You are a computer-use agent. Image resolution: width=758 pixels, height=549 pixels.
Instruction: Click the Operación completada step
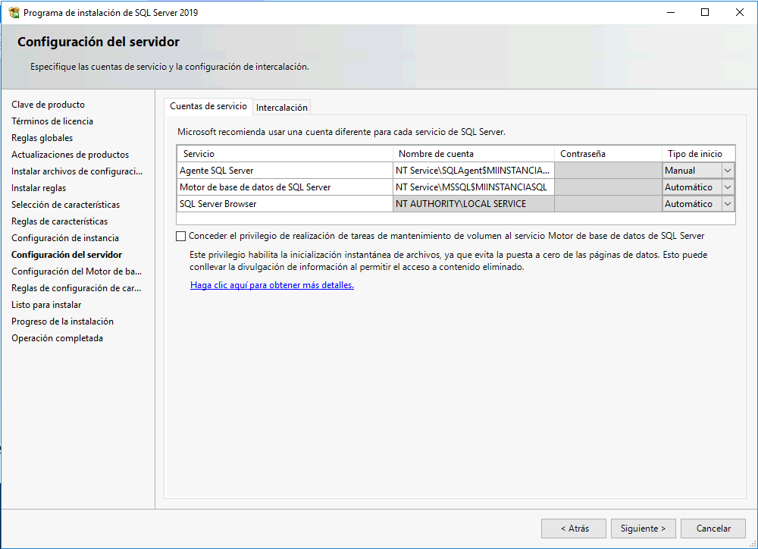(57, 338)
